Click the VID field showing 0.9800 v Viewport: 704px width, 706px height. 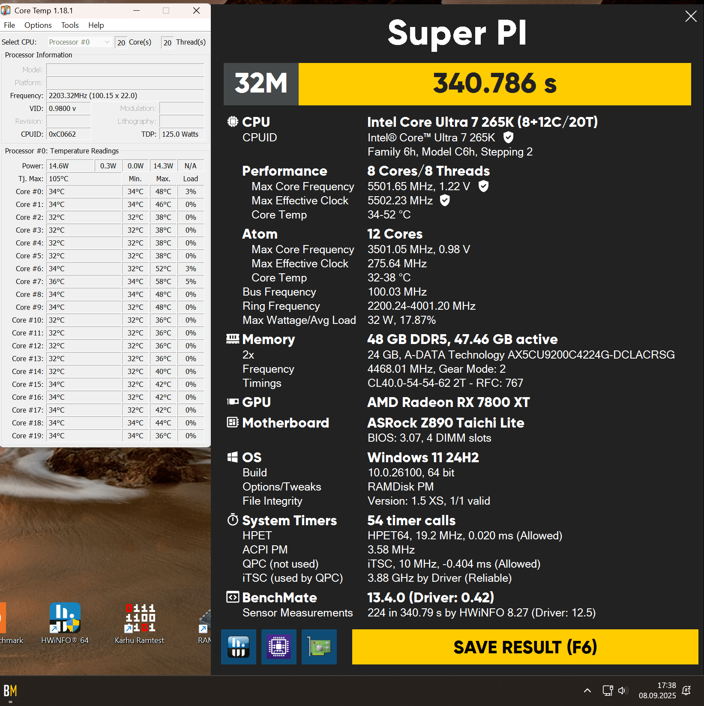69,108
